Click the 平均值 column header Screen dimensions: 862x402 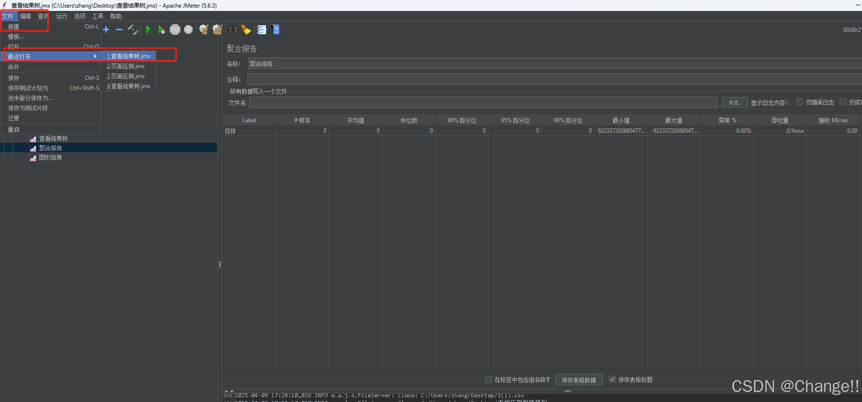point(355,120)
